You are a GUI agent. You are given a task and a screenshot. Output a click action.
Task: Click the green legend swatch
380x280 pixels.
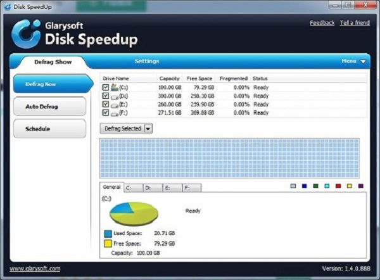coord(315,186)
